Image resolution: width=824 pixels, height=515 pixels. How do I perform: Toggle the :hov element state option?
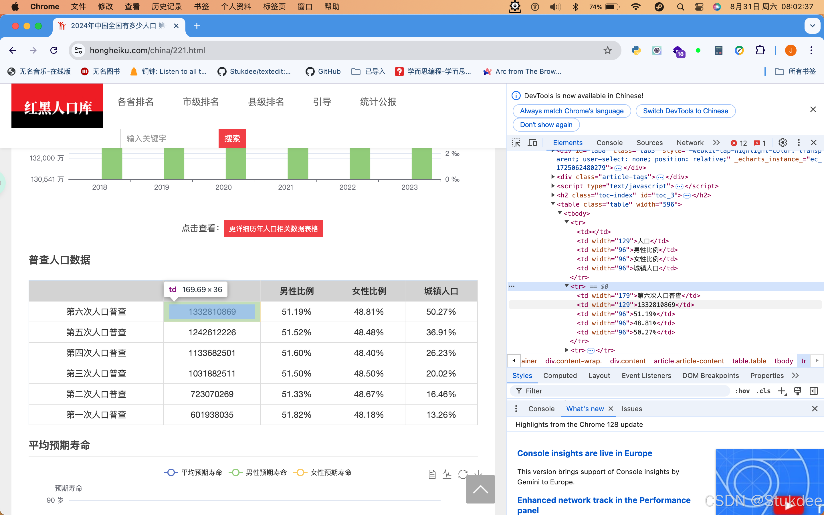pos(742,391)
